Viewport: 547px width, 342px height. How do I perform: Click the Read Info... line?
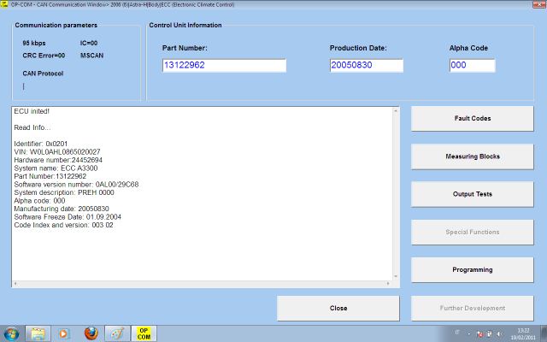(x=32, y=127)
